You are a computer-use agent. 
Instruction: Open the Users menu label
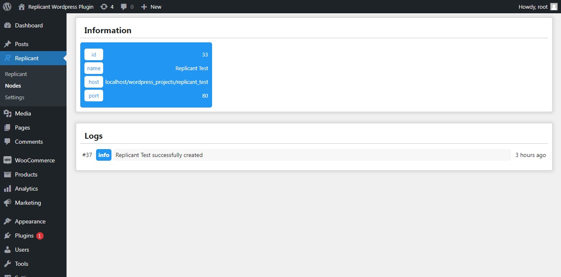click(22, 250)
